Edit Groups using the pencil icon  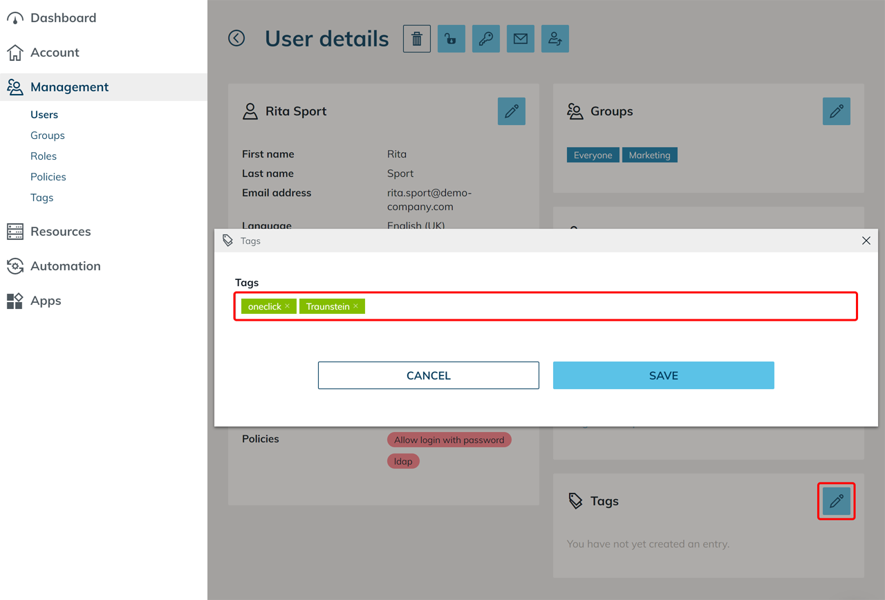click(837, 111)
